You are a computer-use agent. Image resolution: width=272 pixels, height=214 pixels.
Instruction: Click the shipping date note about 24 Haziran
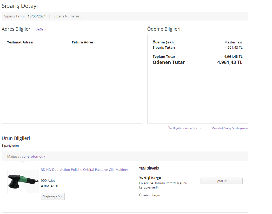[x=163, y=185]
